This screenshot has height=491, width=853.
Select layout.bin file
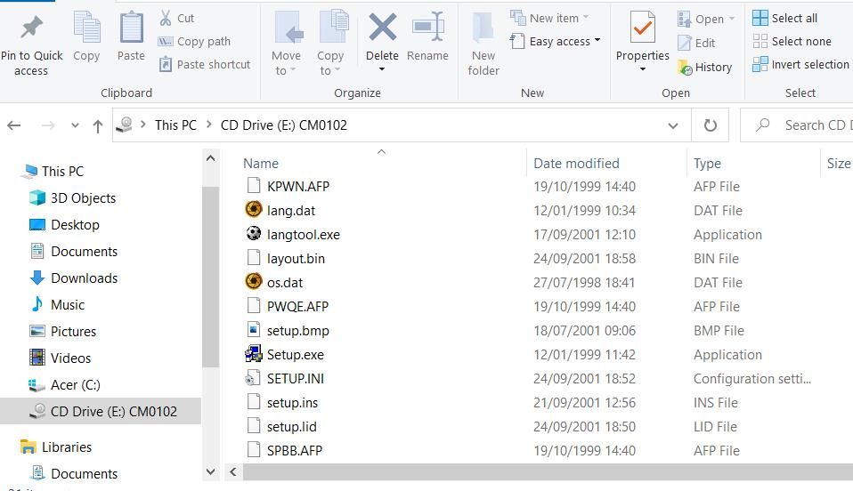click(296, 258)
